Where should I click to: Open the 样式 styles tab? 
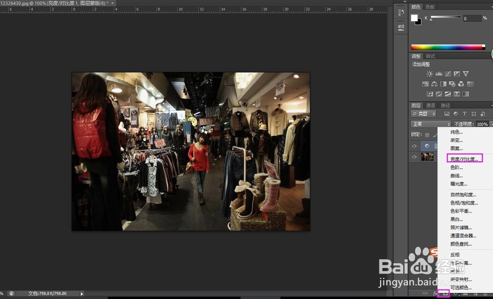click(430, 56)
